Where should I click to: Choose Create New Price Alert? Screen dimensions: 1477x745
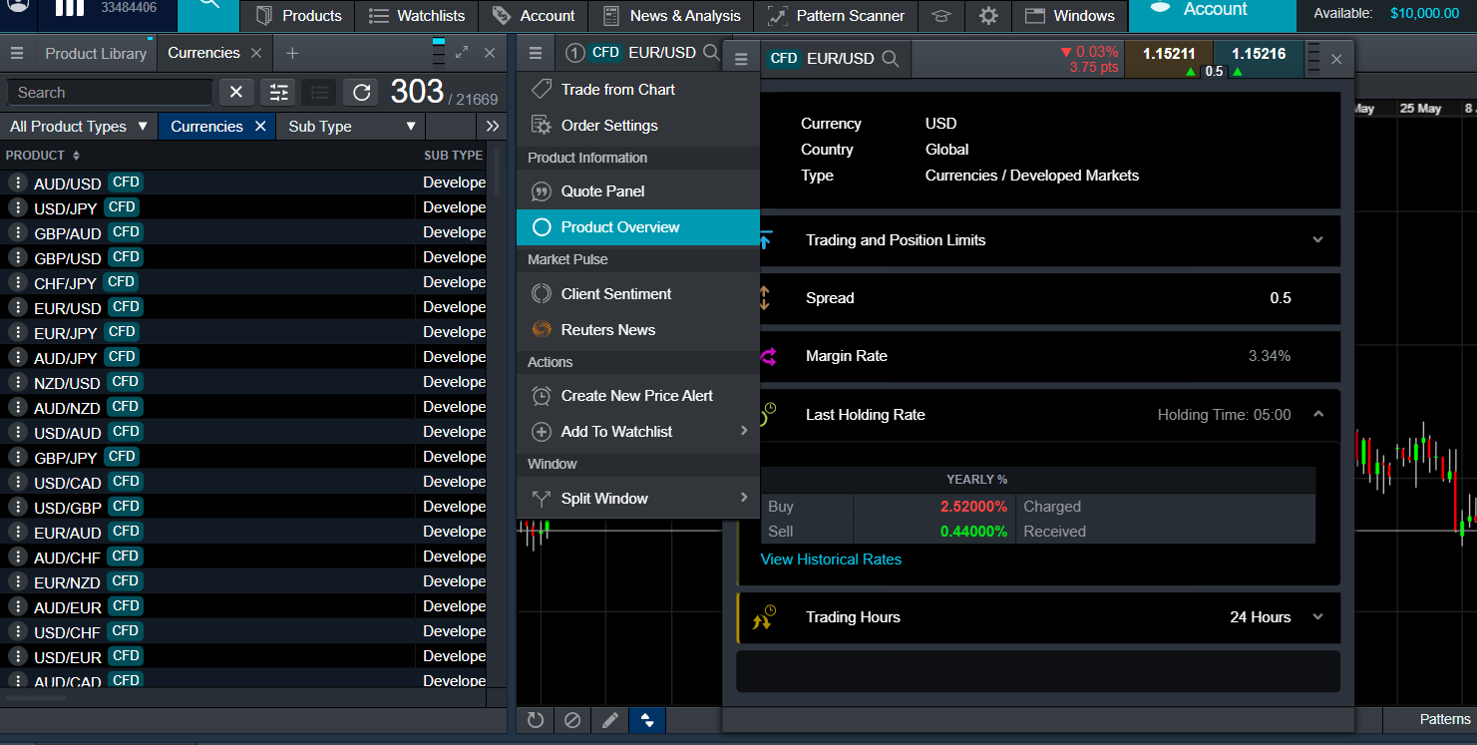[x=638, y=396]
